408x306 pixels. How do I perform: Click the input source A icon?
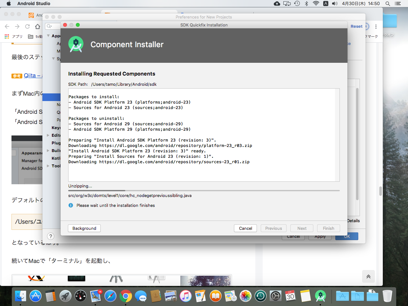[325, 4]
